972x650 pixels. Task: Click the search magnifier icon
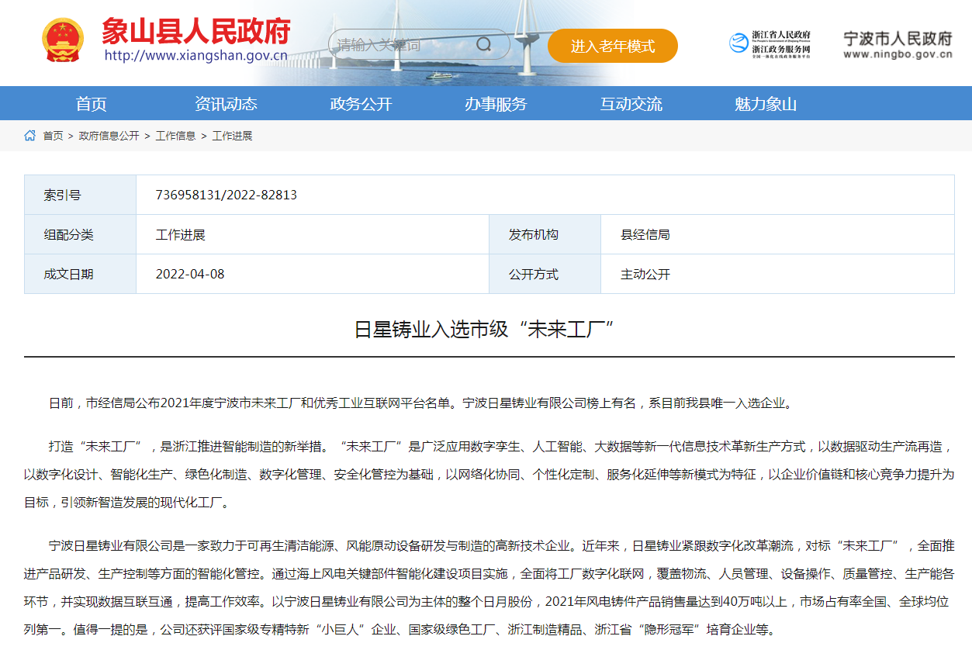pyautogui.click(x=484, y=45)
